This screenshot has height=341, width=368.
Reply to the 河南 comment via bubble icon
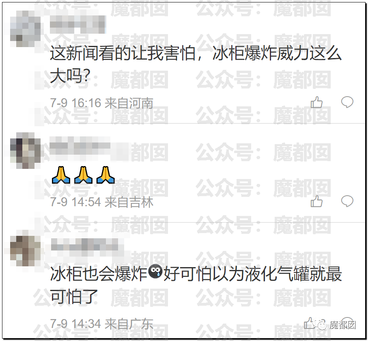[x=347, y=102]
